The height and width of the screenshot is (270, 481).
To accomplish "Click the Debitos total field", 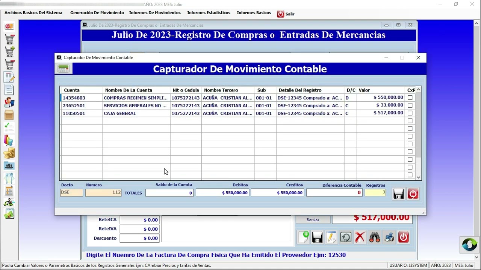I will 222,192.
